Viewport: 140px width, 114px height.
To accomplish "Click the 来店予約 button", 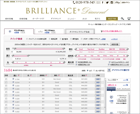I will pyautogui.click(x=112, y=19).
